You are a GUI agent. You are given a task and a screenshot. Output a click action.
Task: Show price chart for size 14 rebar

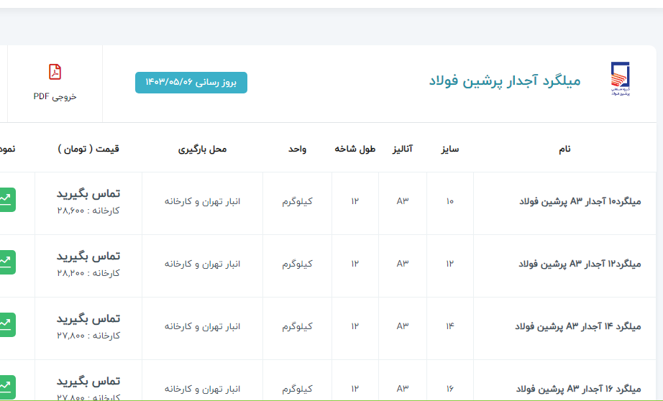click(6, 324)
